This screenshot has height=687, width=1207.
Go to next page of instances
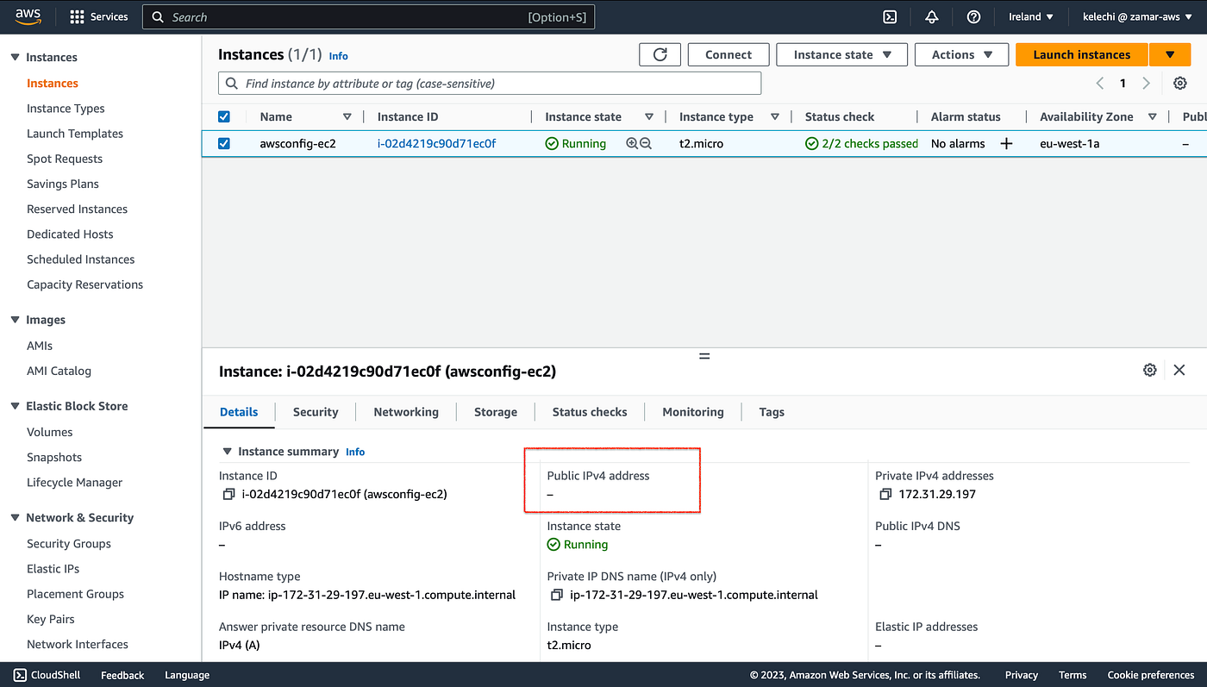pos(1146,84)
